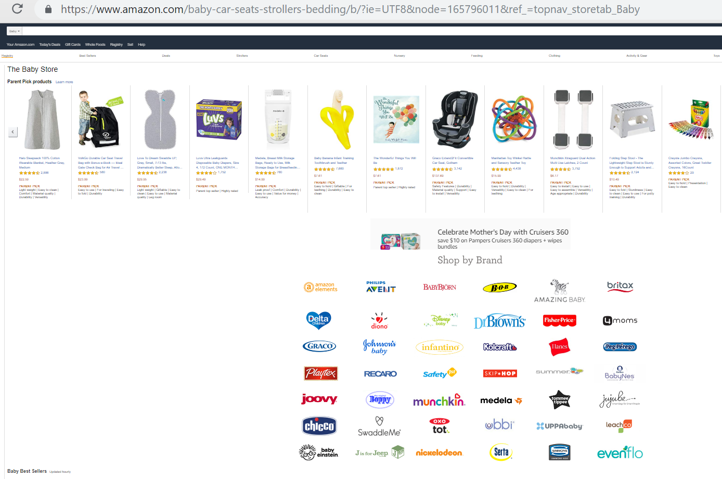Click the Luvs diapers product thumbnail
The height and width of the screenshot is (479, 722).
[x=218, y=120]
